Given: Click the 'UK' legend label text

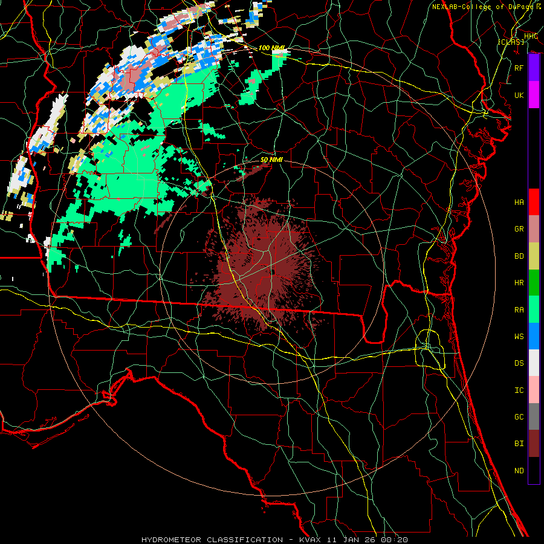Looking at the screenshot, I should (x=519, y=95).
